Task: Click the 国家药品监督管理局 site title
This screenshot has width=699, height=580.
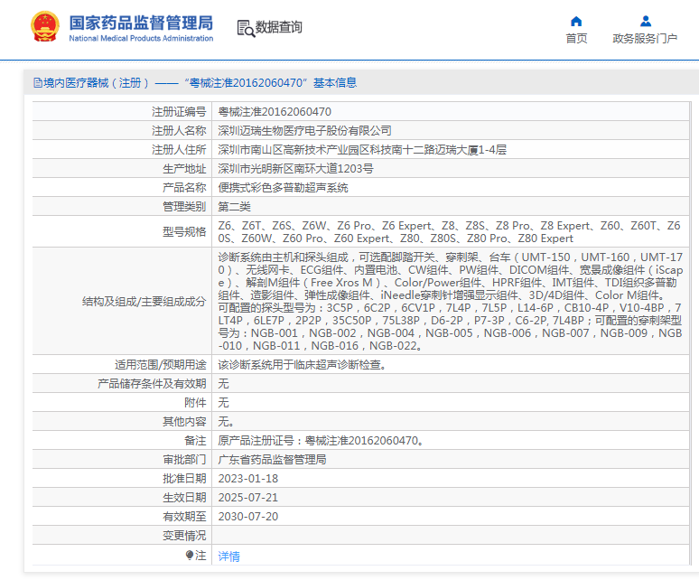Action: [x=141, y=22]
